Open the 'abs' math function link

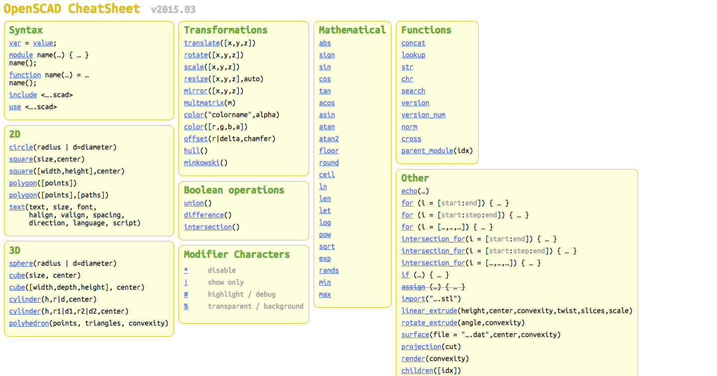coord(325,43)
